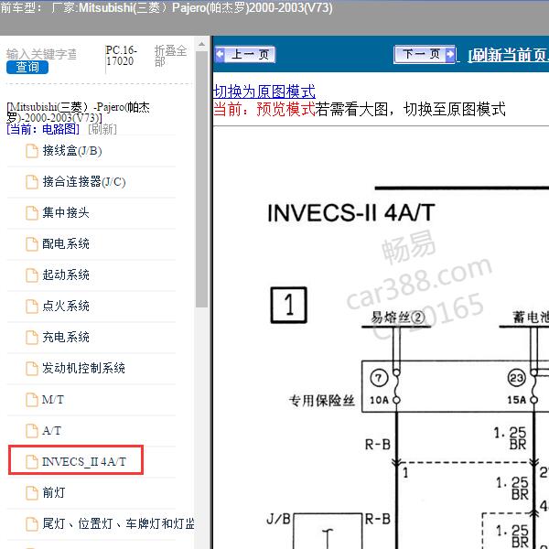
Task: Open the 前灯 entry
Action: [54, 492]
